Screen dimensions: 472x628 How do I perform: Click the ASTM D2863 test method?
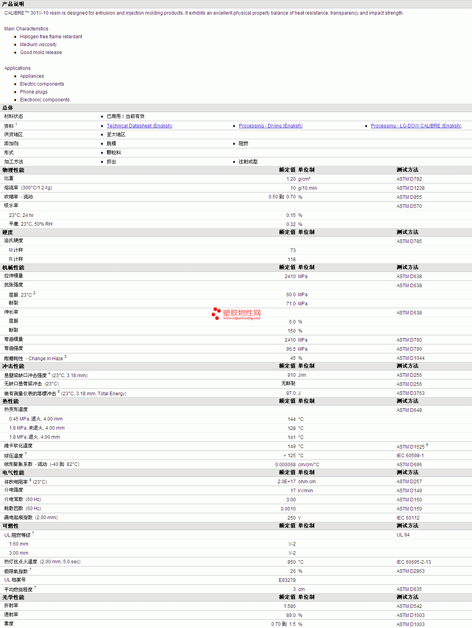tap(410, 571)
